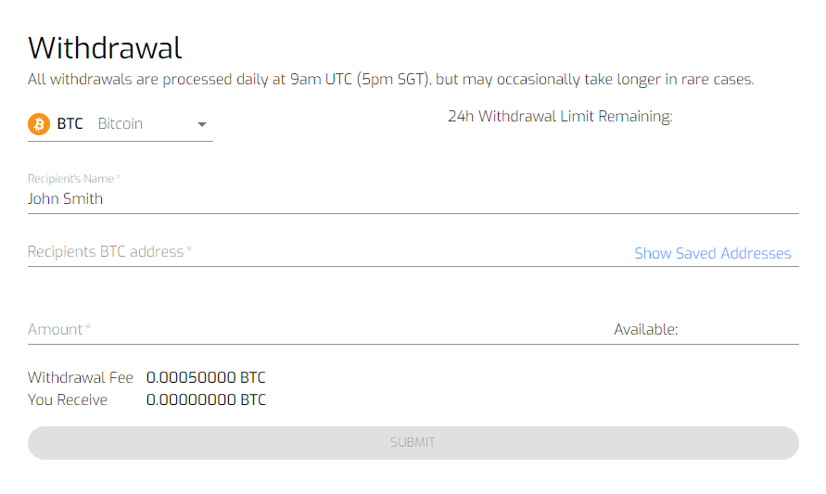Click the asterisk beside Amount label
Viewport: 826px width, 494px height.
(88, 327)
